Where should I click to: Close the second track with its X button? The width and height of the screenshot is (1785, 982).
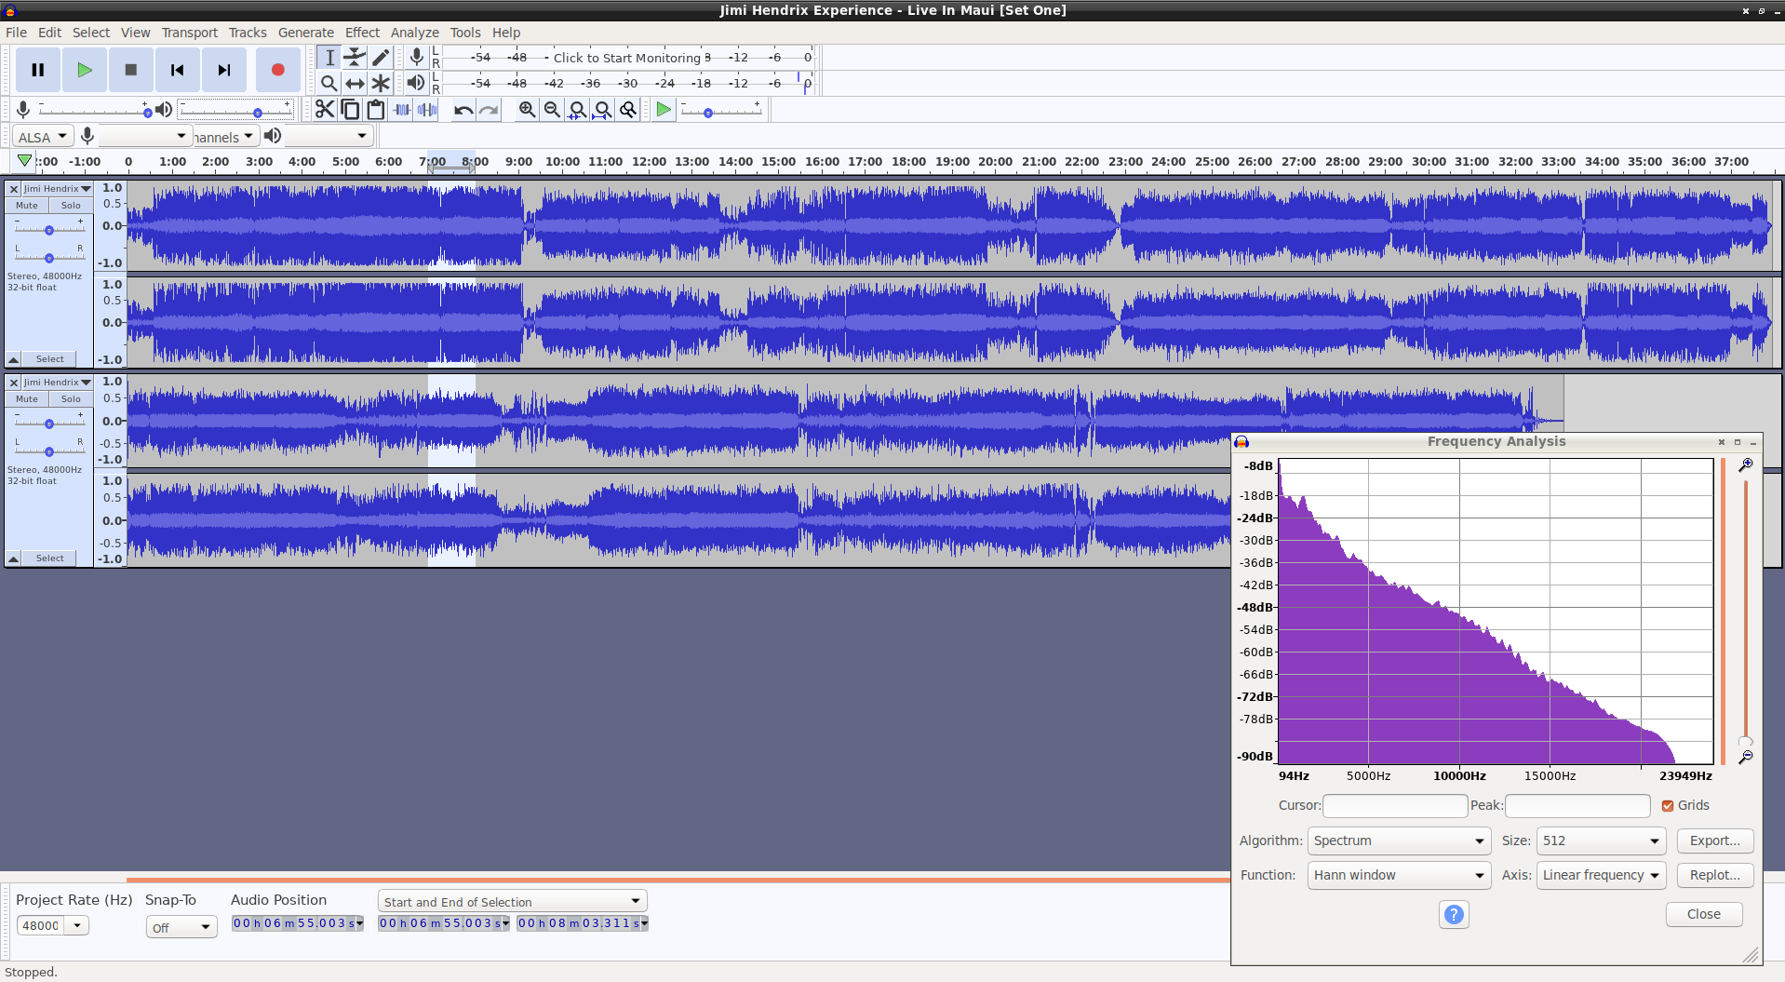point(14,383)
